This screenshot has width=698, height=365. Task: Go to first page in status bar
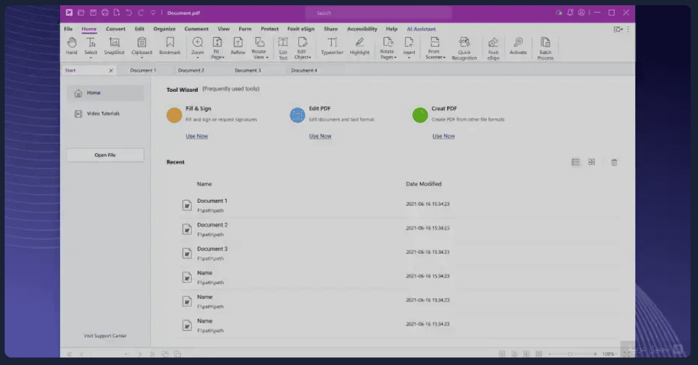[x=69, y=354]
